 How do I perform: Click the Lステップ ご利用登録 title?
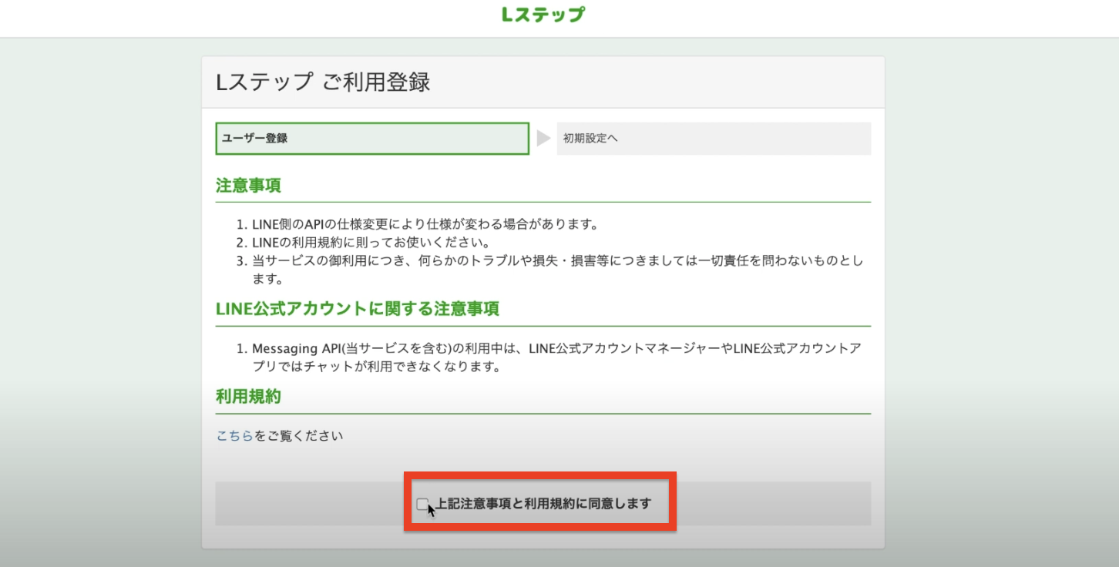323,82
